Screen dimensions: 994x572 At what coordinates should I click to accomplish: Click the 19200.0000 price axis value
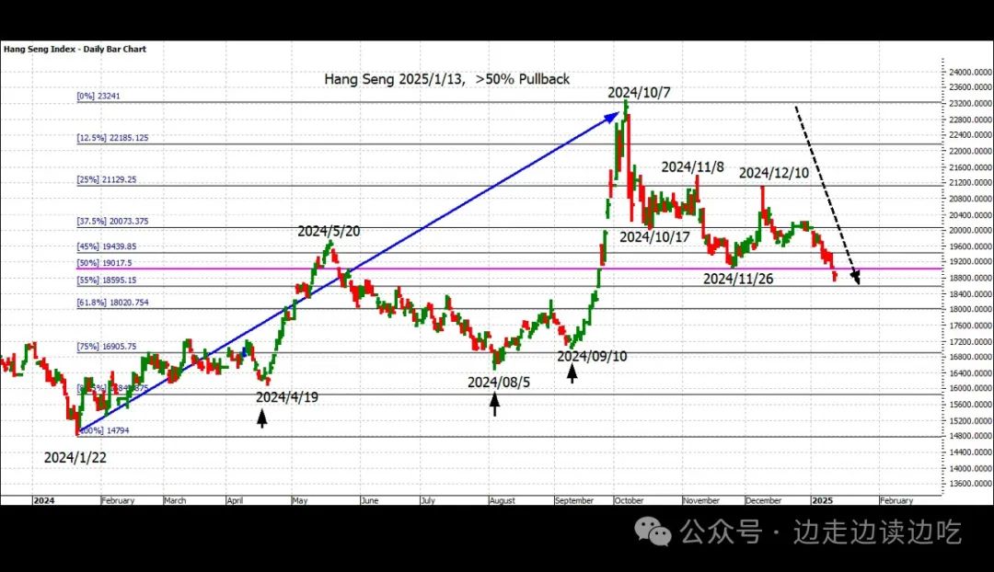coord(971,261)
